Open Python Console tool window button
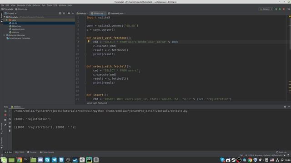Image resolution: width=291 pixels, height=163 pixels. pos(47,152)
